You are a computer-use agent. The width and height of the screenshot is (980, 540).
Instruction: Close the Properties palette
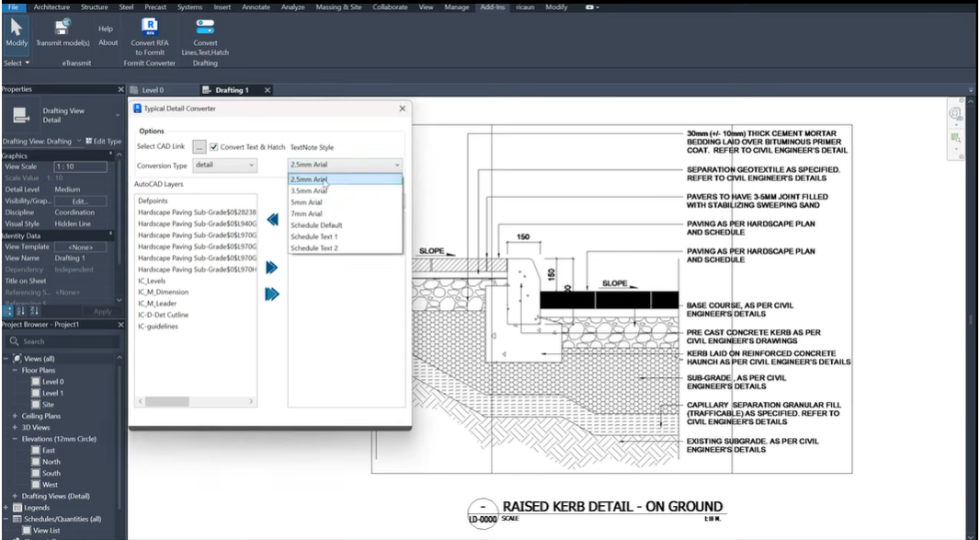[120, 89]
